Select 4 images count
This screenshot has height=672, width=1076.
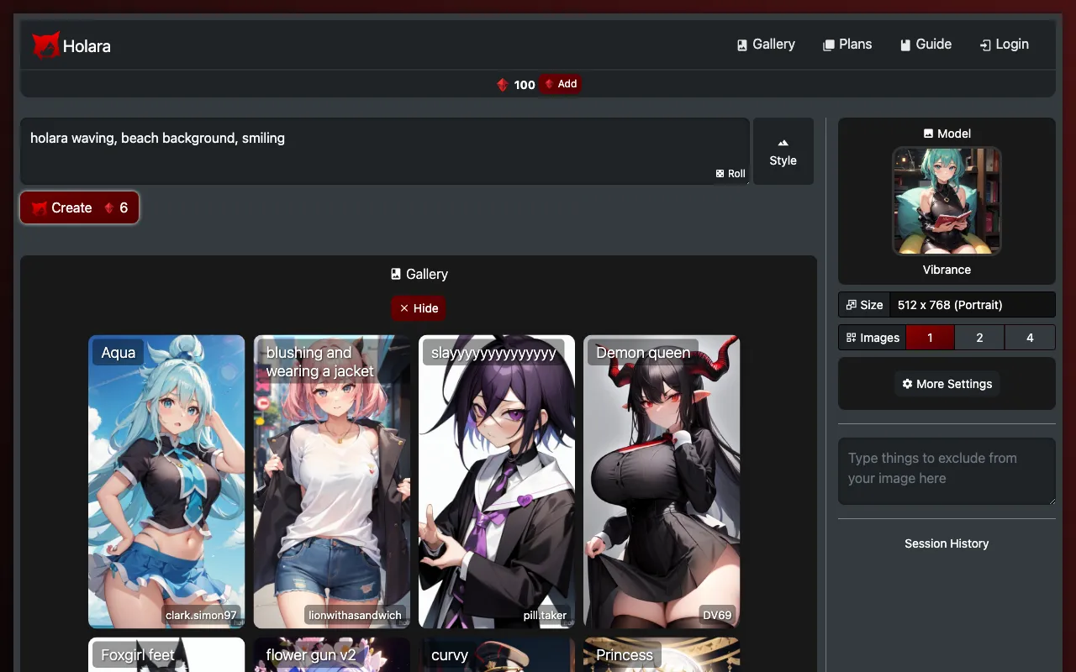tap(1030, 338)
